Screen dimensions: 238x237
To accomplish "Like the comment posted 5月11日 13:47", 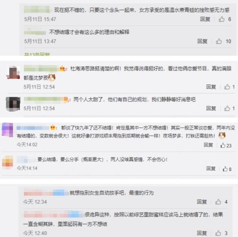I will coord(219,41).
